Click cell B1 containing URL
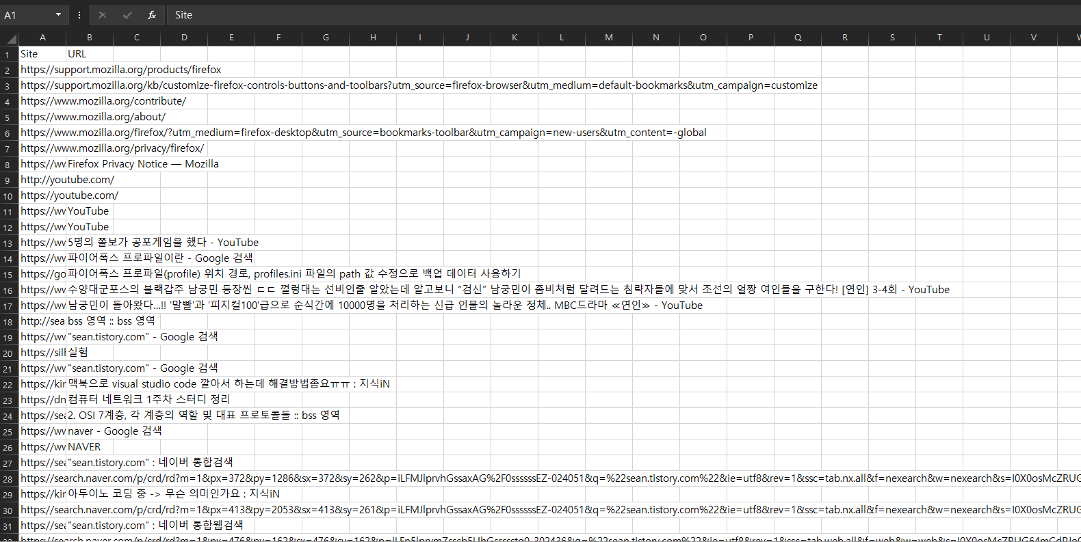 click(90, 54)
